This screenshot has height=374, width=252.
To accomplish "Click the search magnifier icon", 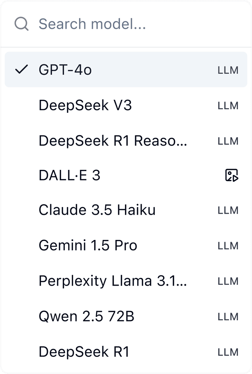I will 21,24.
